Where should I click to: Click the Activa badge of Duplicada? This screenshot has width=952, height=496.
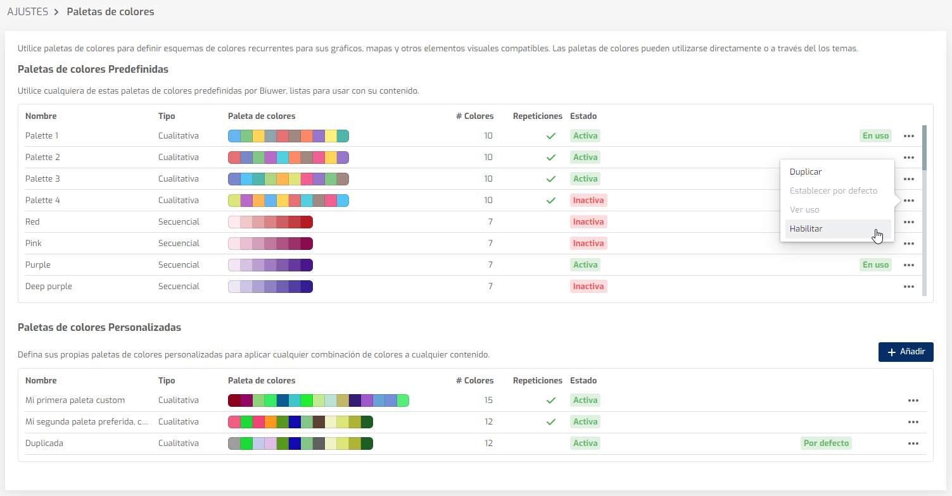585,443
